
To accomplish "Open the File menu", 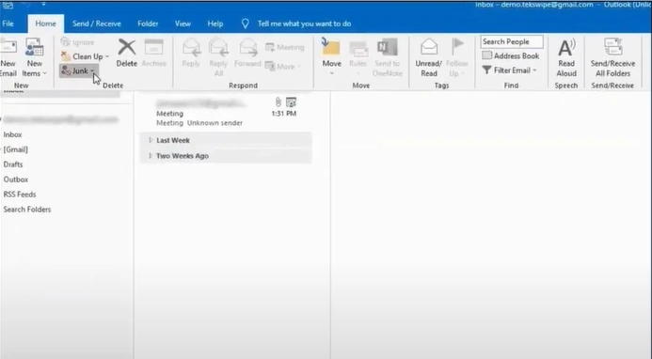I will [x=8, y=23].
